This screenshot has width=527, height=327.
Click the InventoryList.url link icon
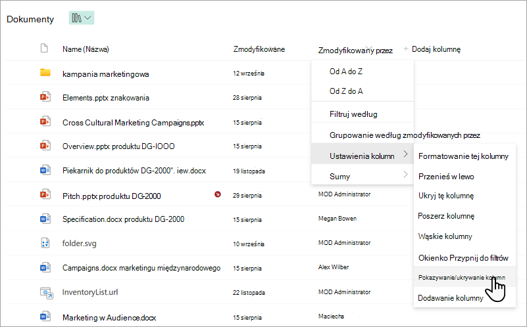(x=46, y=292)
